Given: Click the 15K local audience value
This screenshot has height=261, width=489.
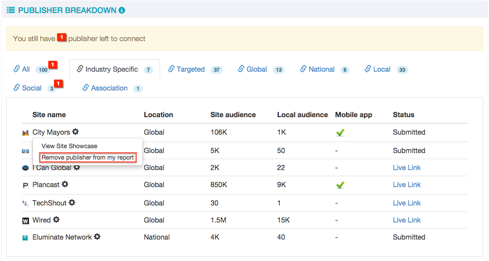Looking at the screenshot, I should pos(283,220).
